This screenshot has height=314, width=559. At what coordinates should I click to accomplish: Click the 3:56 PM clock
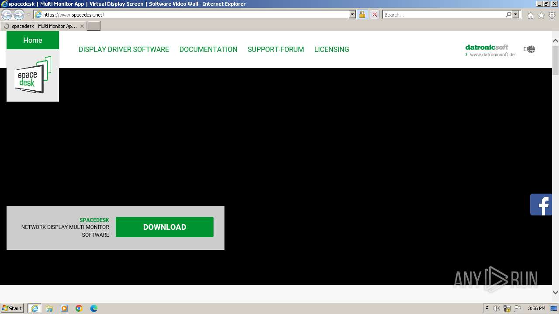[536, 308]
